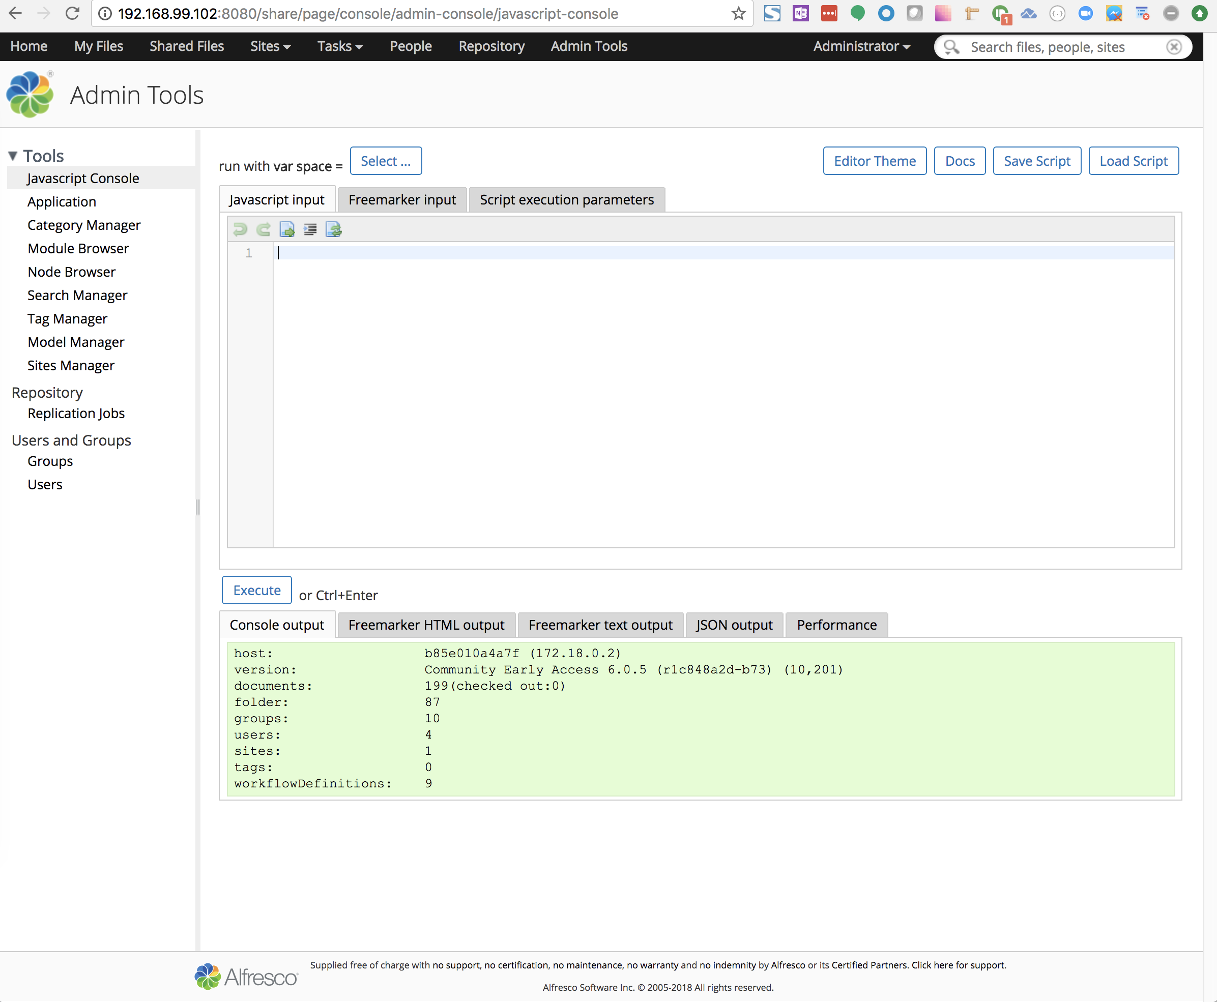Click the sidebar resize divider handle
The width and height of the screenshot is (1217, 1002).
(x=198, y=507)
